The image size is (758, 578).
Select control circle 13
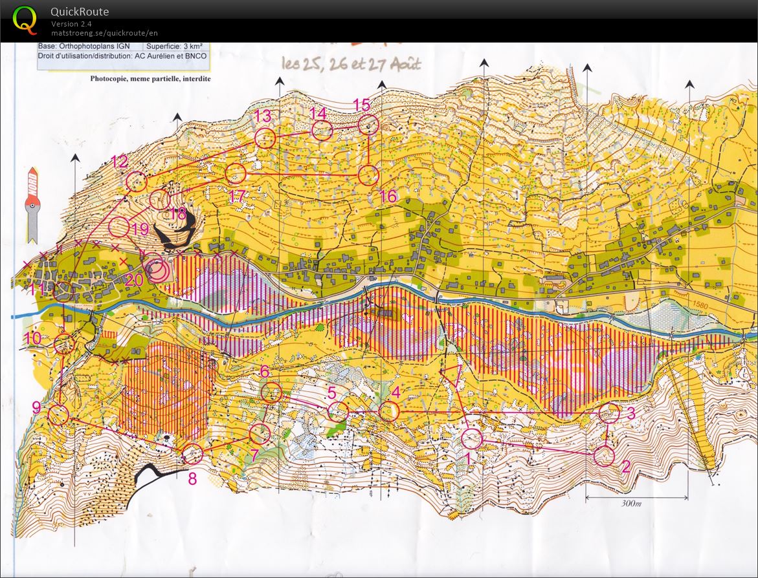pos(265,138)
